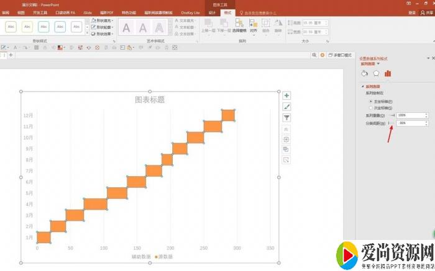Image resolution: width=435 pixels, height=271 pixels.
Task: Open the 设计 ribbon tab
Action: [x=213, y=12]
